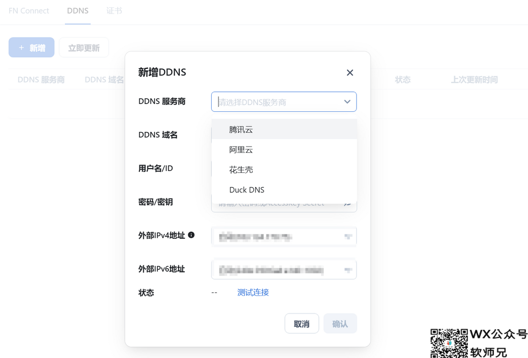The height and width of the screenshot is (358, 528).
Task: Click the 测试连接 link
Action: point(253,293)
